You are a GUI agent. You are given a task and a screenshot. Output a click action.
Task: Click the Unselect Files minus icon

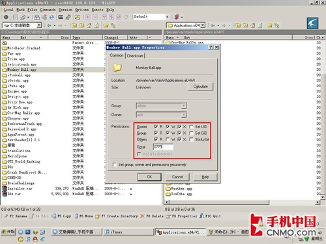click(95, 17)
